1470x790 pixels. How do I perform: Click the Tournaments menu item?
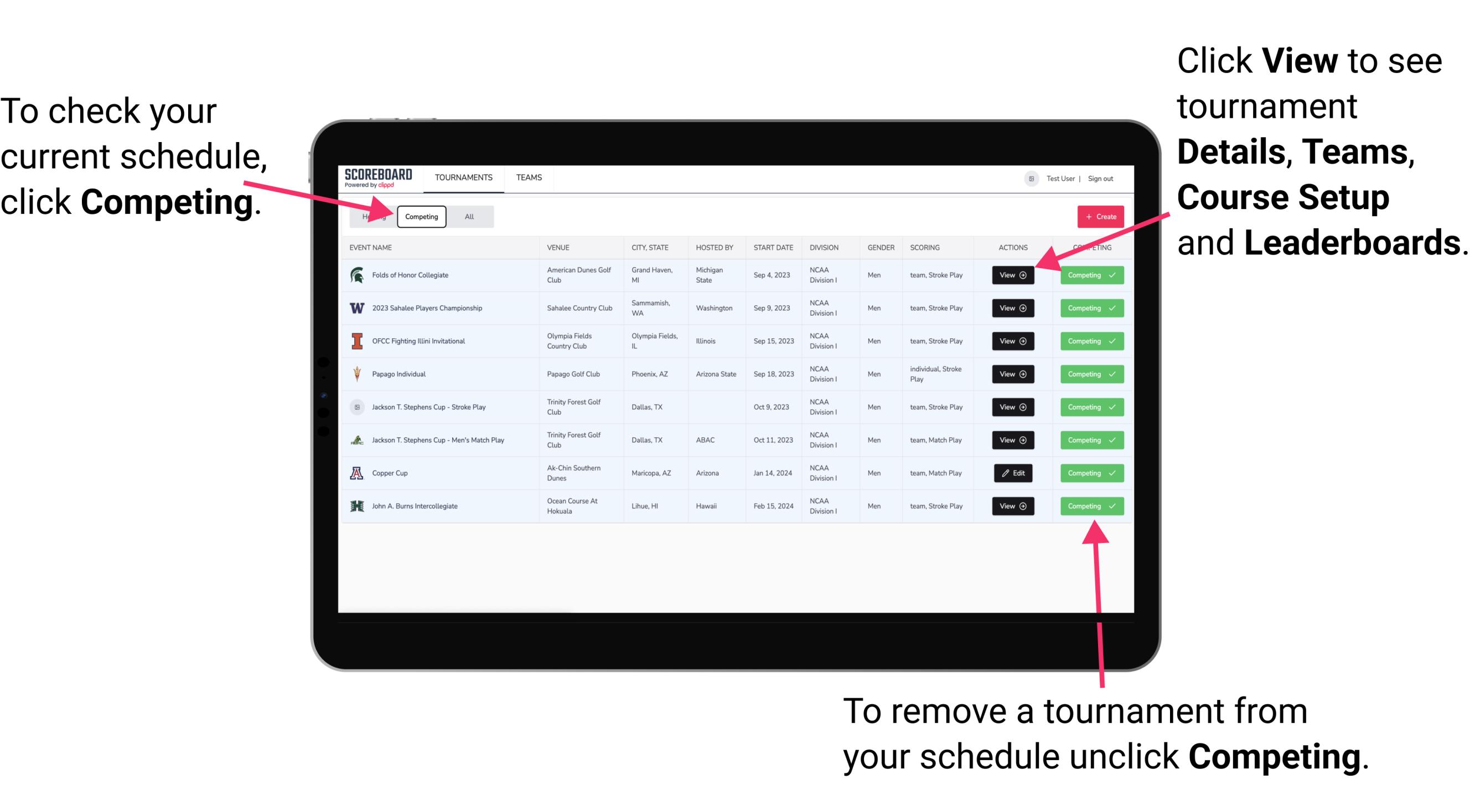tap(462, 177)
